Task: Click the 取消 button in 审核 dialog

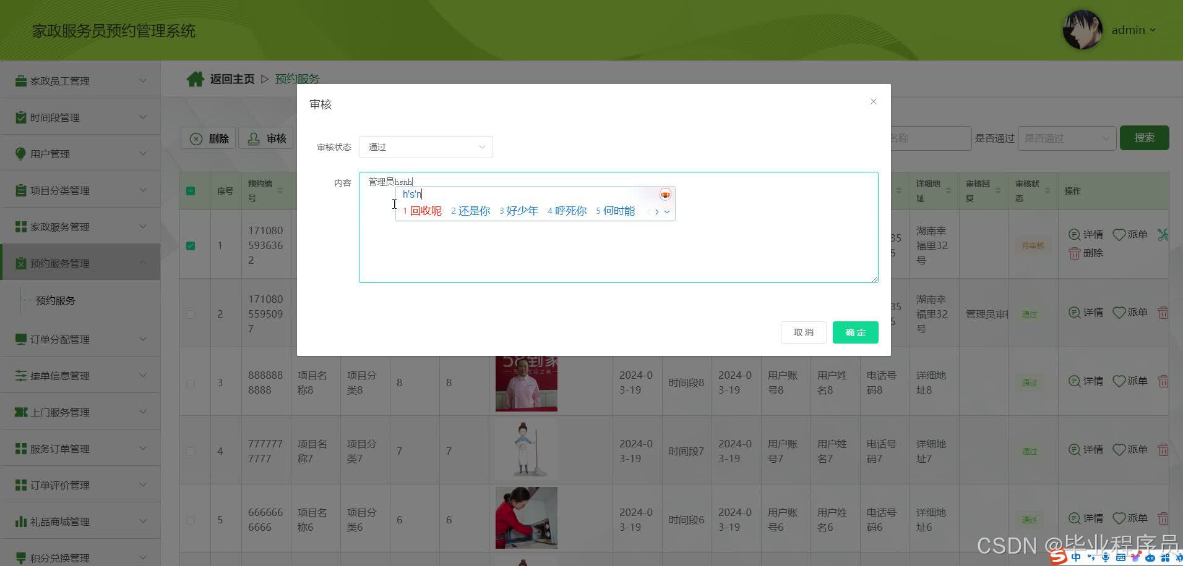Action: tap(803, 332)
